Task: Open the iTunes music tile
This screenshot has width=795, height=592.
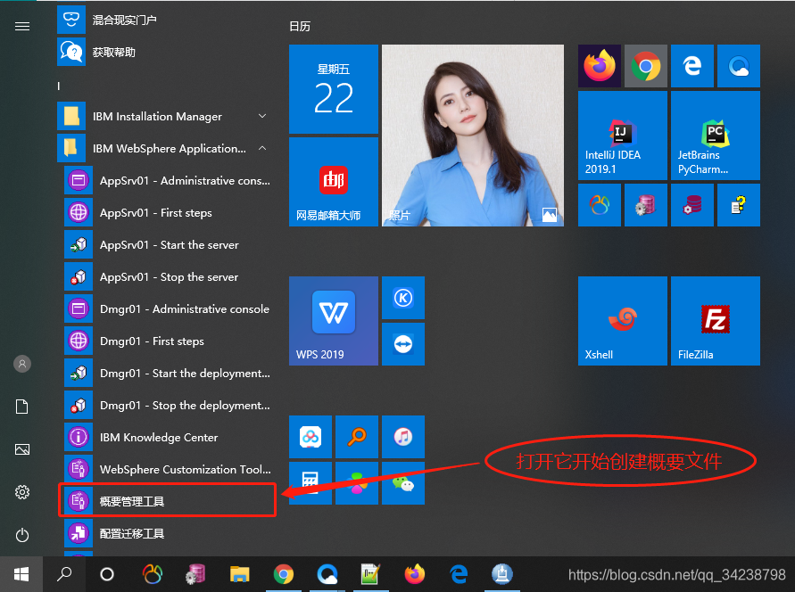Action: (x=403, y=437)
